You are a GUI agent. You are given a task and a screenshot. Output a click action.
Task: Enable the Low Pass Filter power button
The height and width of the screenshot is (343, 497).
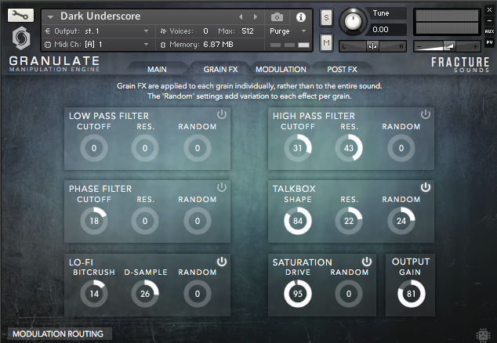click(x=221, y=114)
